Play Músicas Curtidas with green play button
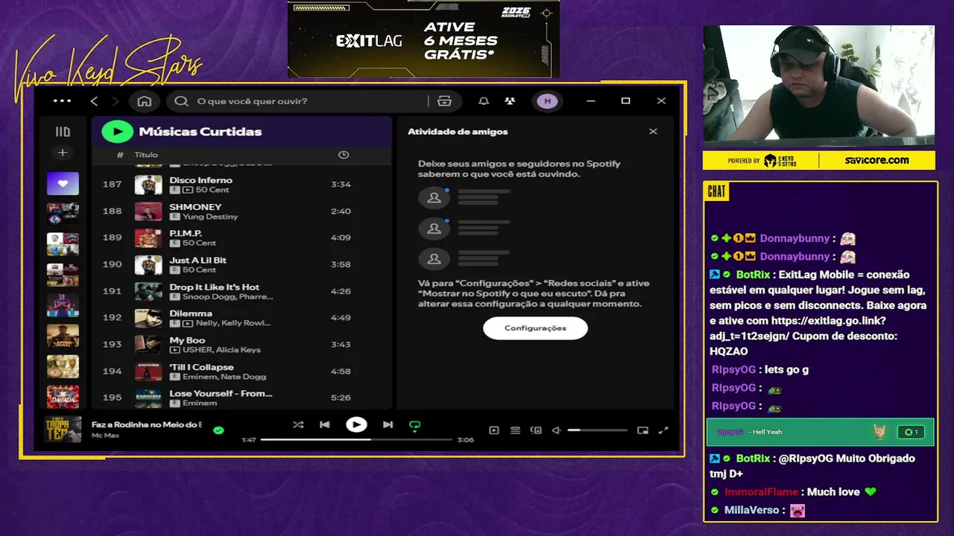 [117, 132]
